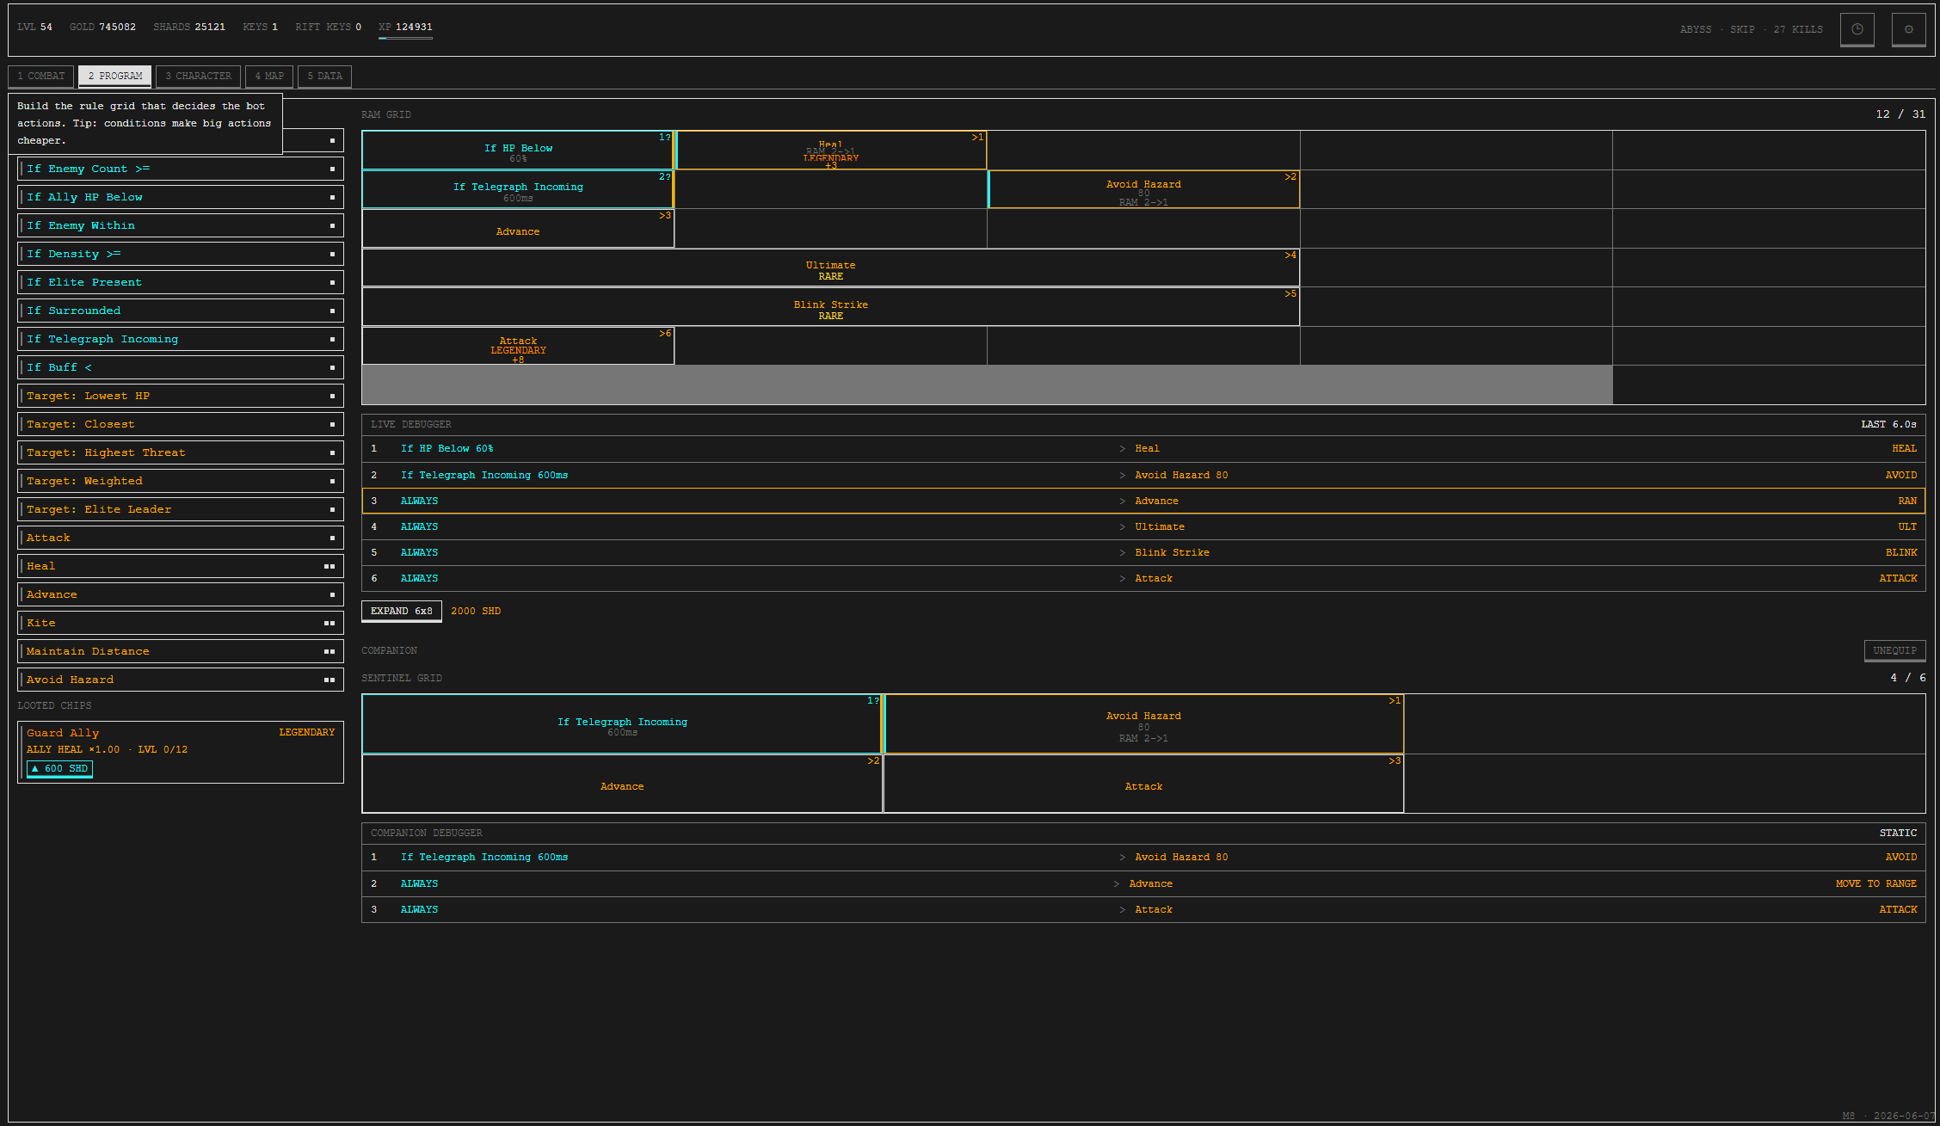Select the Blink Strike RARE block
Viewport: 1940px width, 1126px height.
pyautogui.click(x=830, y=308)
